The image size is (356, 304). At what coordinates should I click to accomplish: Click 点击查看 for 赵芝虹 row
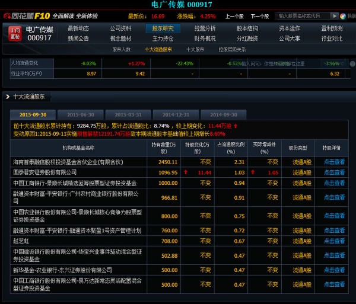click(x=334, y=241)
